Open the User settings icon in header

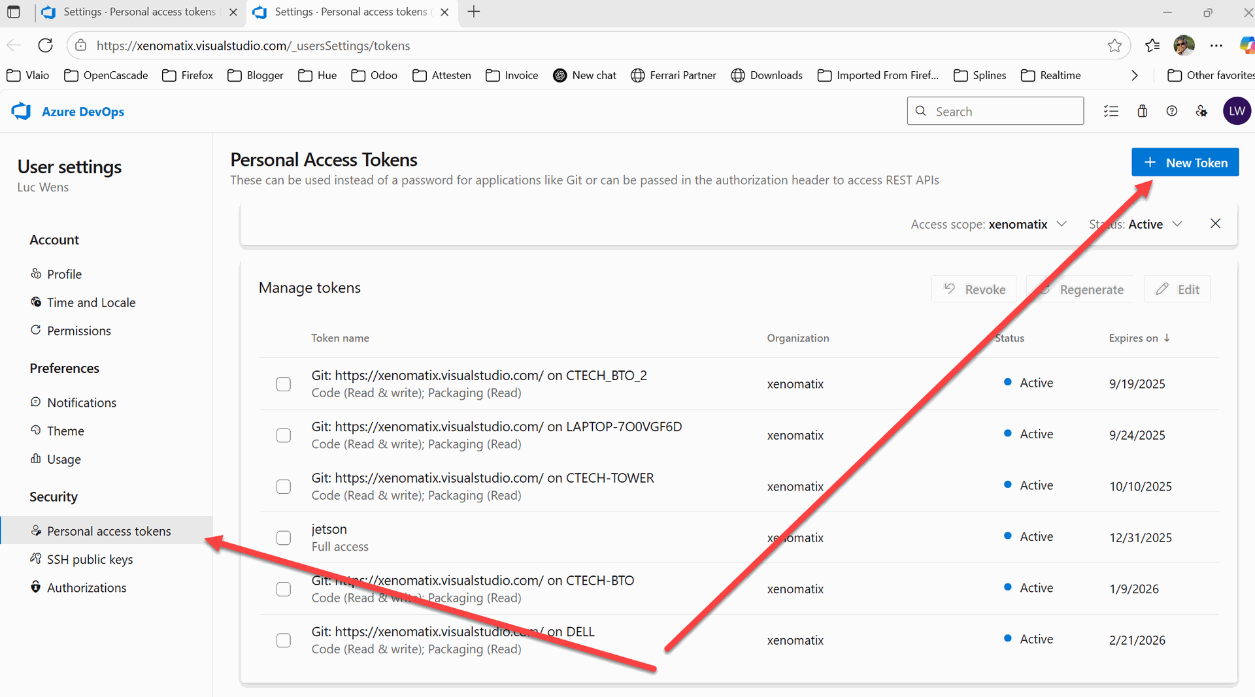1201,111
